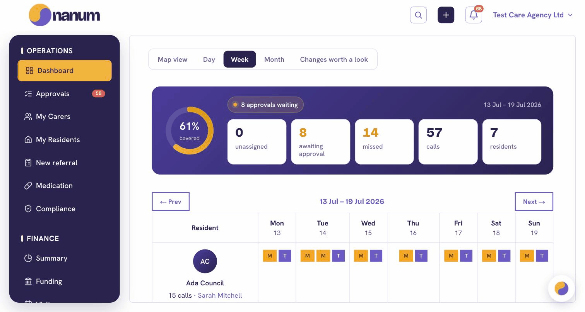Click Sunday 19 purple T call
Viewport: 585px width, 312px height.
tap(542, 256)
